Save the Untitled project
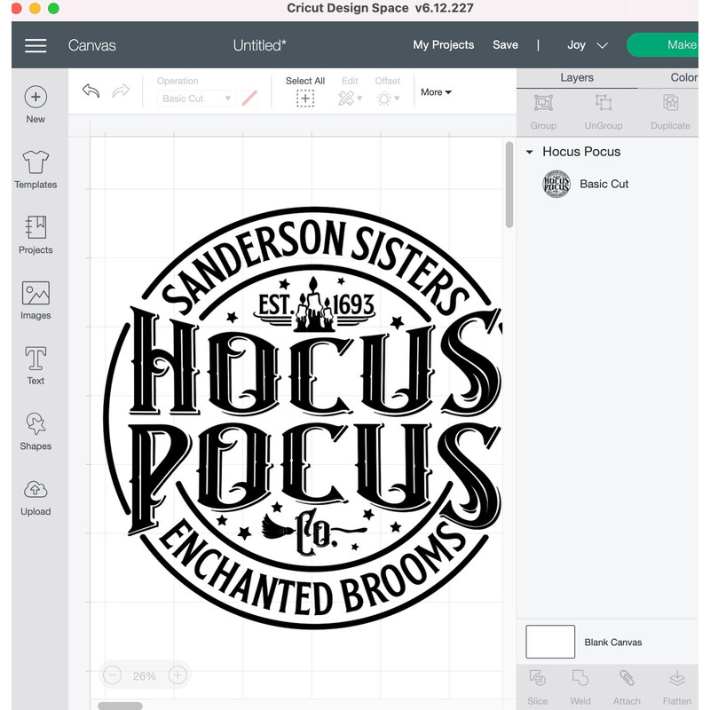 point(505,44)
